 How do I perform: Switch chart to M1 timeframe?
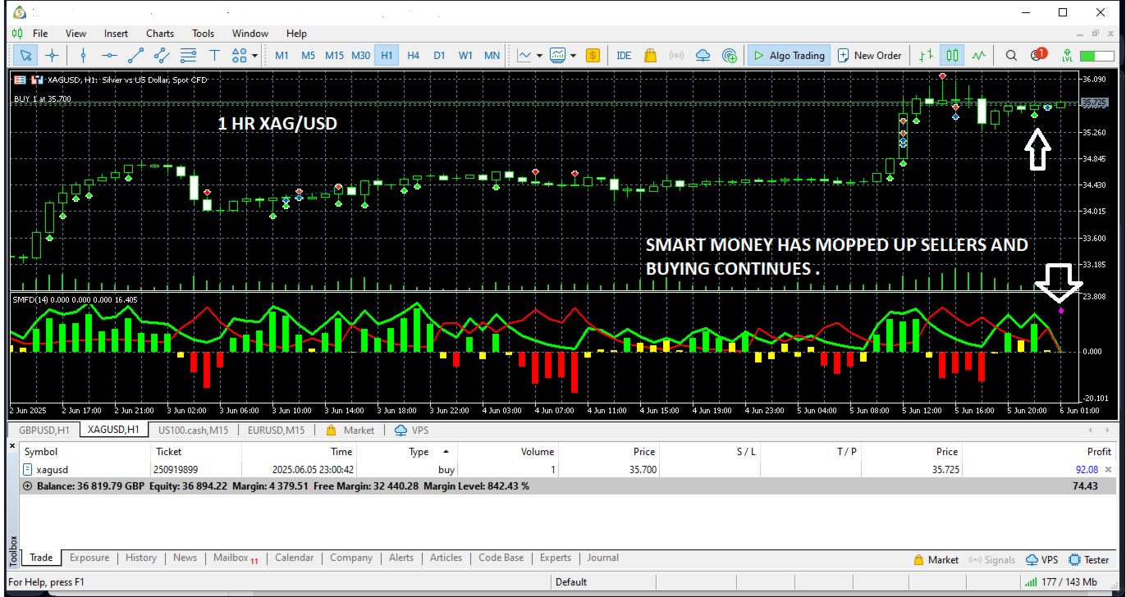(281, 56)
